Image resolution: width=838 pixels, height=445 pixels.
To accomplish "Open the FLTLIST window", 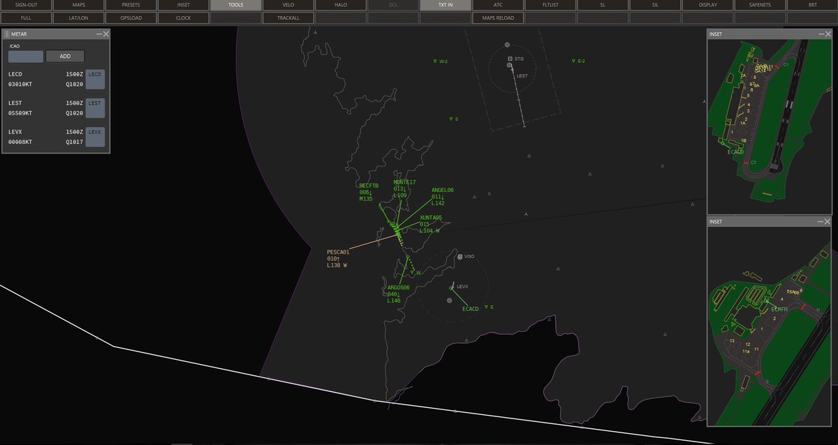I will [x=550, y=5].
